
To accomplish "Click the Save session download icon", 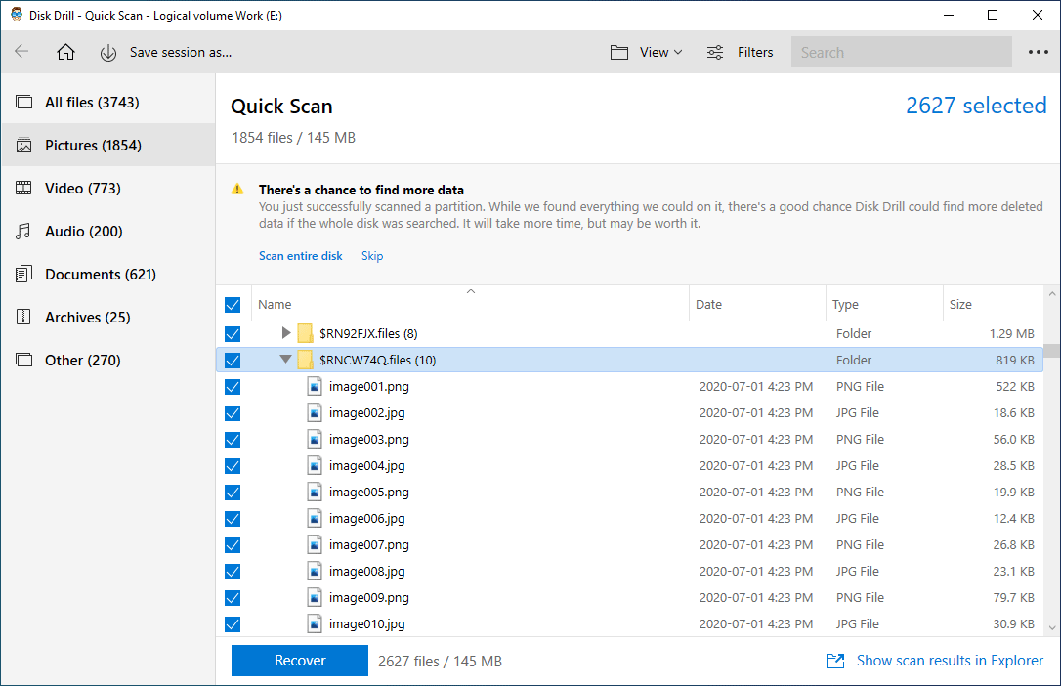I will (108, 52).
